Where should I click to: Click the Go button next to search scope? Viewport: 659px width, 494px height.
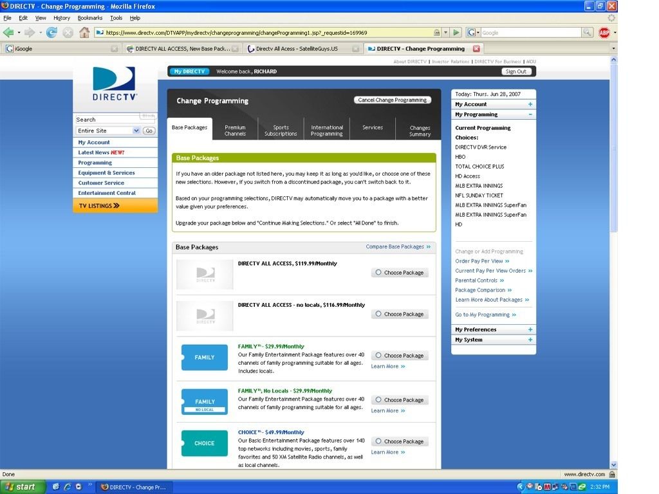(149, 131)
